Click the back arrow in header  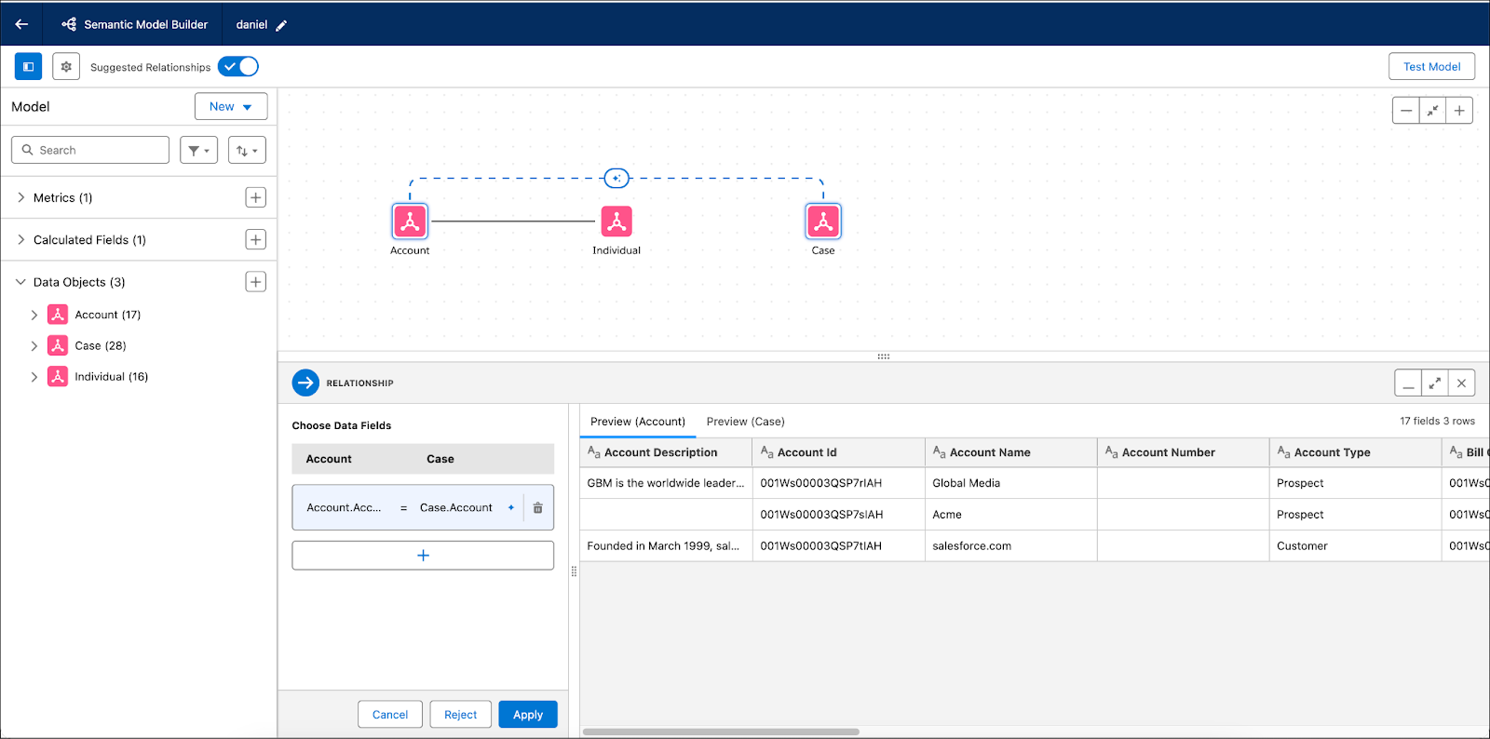coord(21,24)
